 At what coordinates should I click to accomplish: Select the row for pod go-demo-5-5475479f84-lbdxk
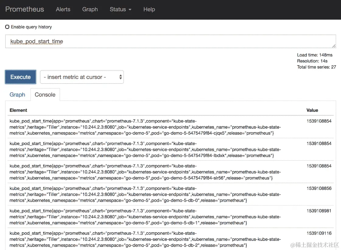point(170,149)
